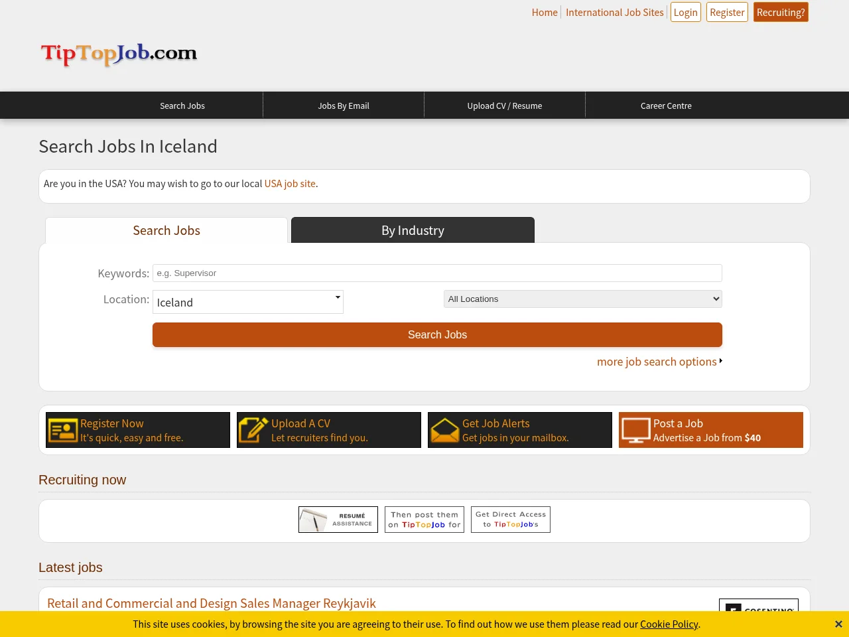Image resolution: width=849 pixels, height=637 pixels.
Task: Click the Get Job Alerts title link
Action: [x=496, y=423]
